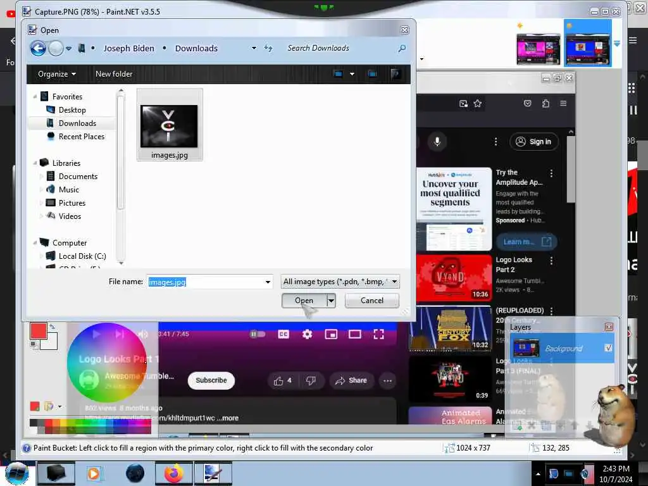
Task: Open video settings gear icon
Action: pyautogui.click(x=307, y=334)
